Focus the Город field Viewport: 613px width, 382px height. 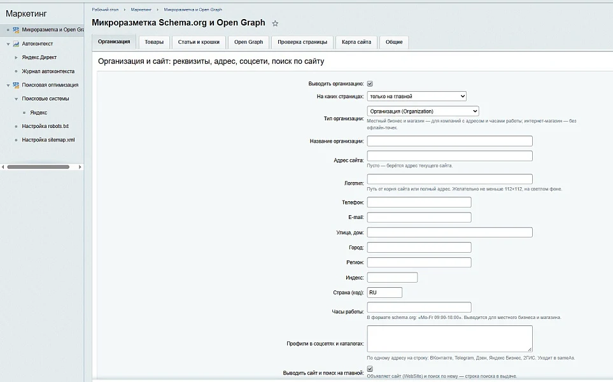click(419, 248)
